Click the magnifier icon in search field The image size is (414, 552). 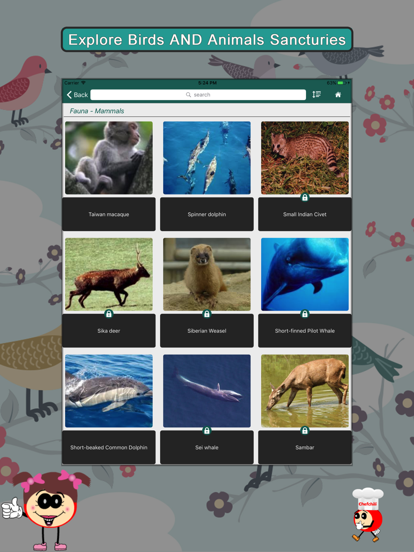[x=188, y=95]
